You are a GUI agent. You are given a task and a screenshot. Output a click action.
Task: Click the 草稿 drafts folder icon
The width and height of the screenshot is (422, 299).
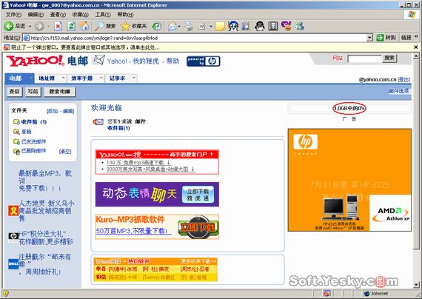16,132
